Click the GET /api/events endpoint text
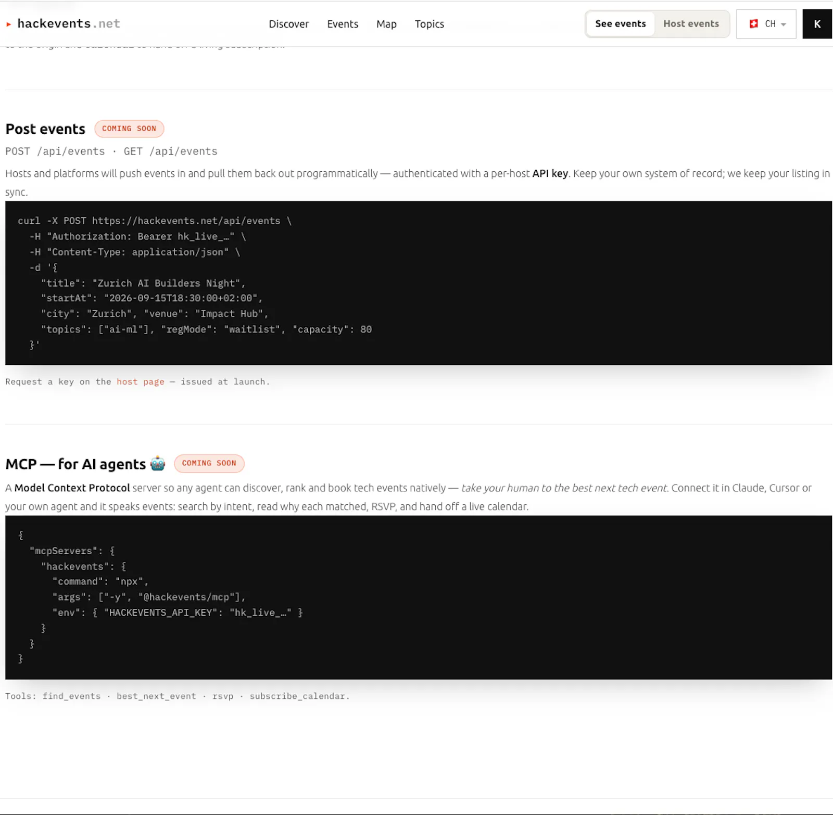 pyautogui.click(x=171, y=151)
